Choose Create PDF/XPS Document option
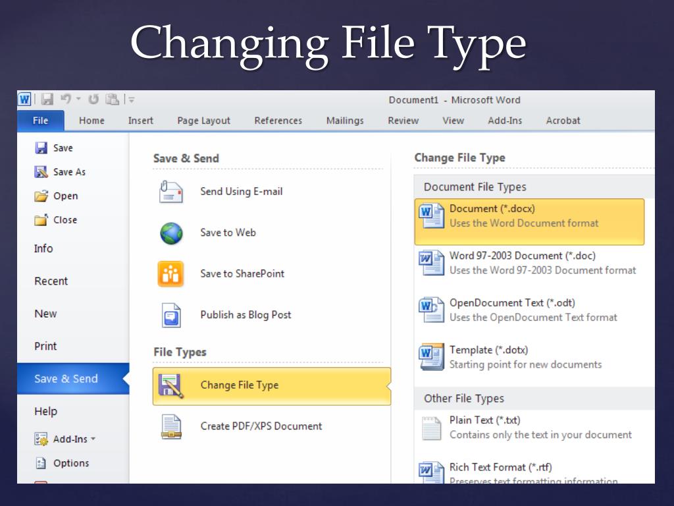674x506 pixels. click(261, 426)
